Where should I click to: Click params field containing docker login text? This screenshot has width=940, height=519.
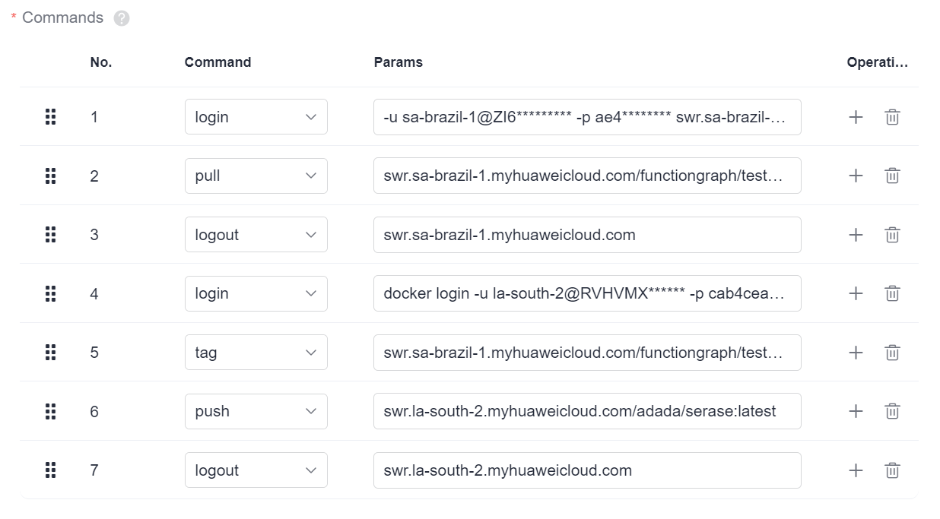[586, 293]
